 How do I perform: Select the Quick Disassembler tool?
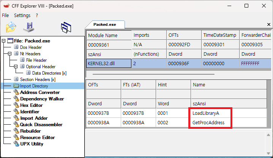point(41,125)
